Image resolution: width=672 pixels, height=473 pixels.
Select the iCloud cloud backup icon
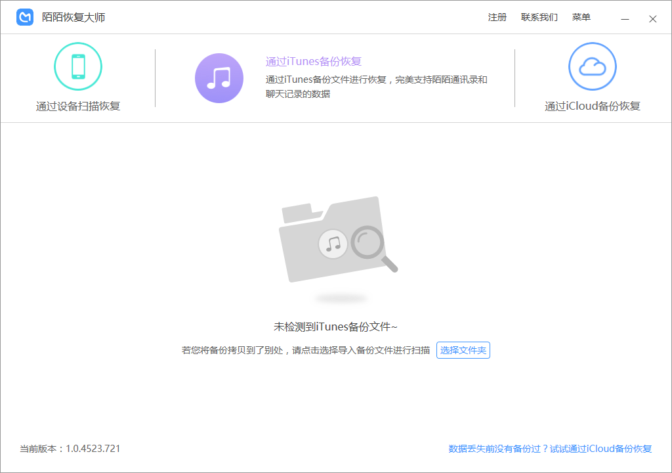coord(593,66)
